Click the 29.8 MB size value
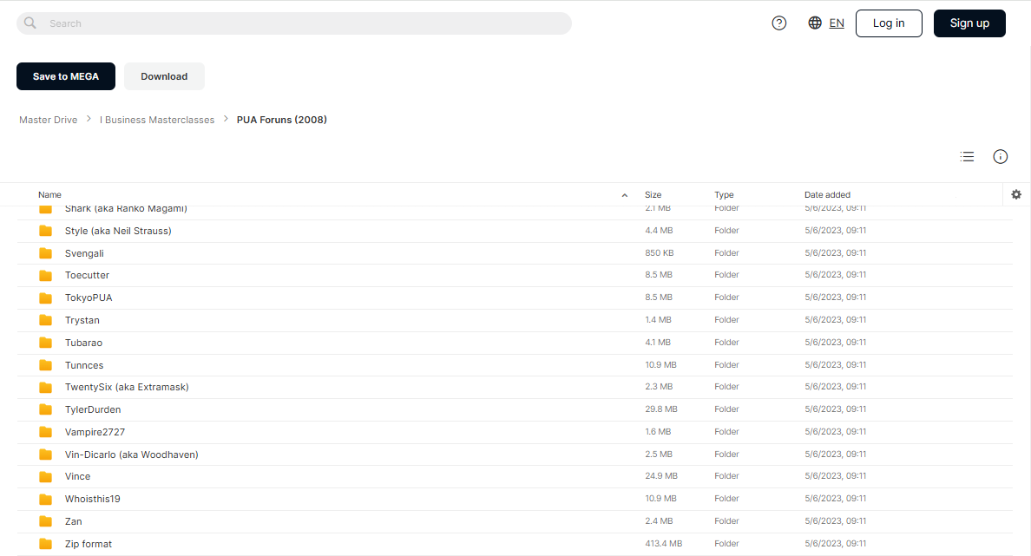Image resolution: width=1031 pixels, height=556 pixels. point(660,409)
